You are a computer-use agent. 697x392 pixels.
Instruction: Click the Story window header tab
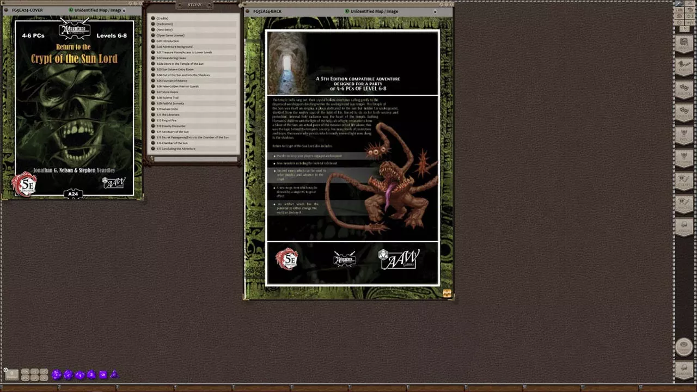[x=194, y=5]
